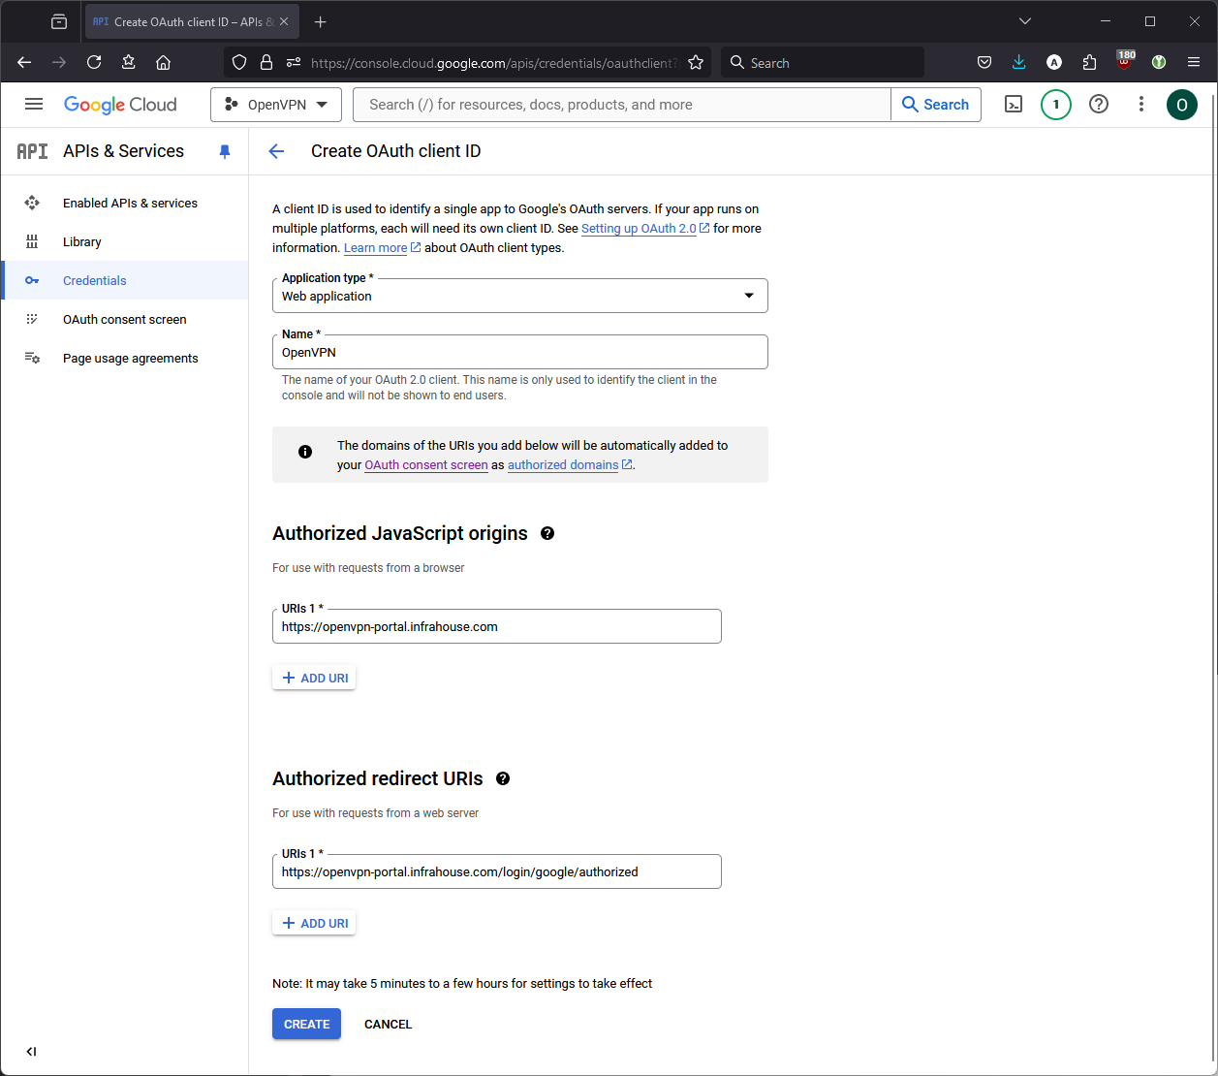
Task: Open Enabled APIs & services page
Action: (x=130, y=203)
